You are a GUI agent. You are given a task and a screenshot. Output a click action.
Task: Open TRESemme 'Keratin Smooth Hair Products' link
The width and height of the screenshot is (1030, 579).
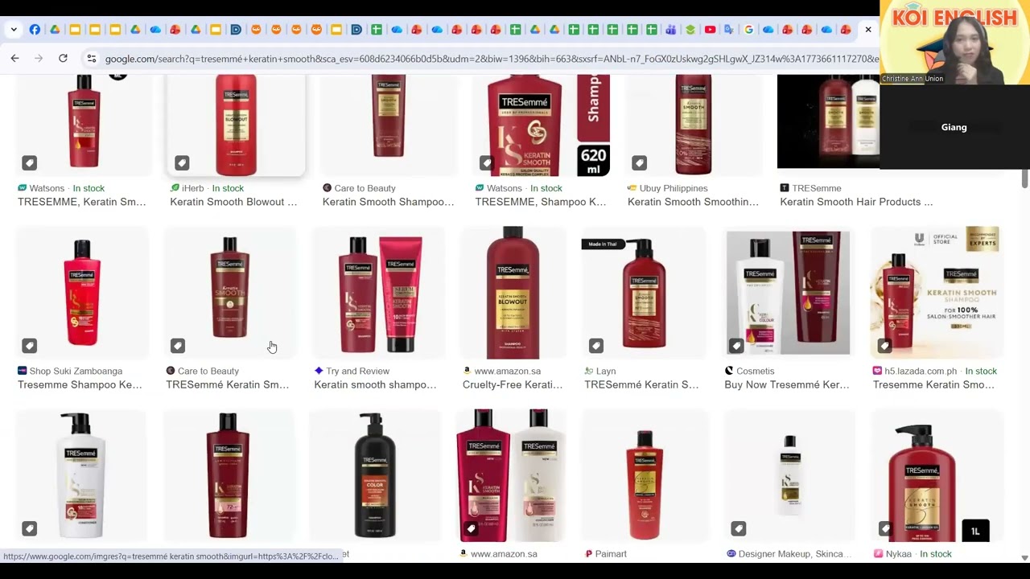(856, 202)
